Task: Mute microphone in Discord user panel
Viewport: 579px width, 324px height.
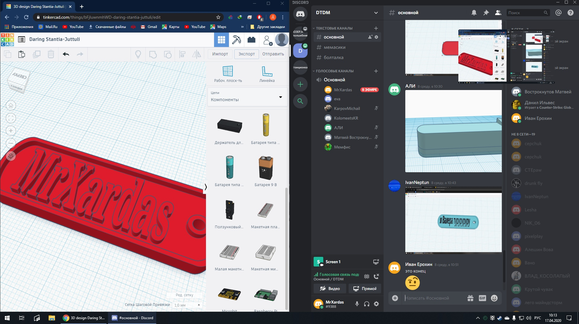Action: coord(357,304)
